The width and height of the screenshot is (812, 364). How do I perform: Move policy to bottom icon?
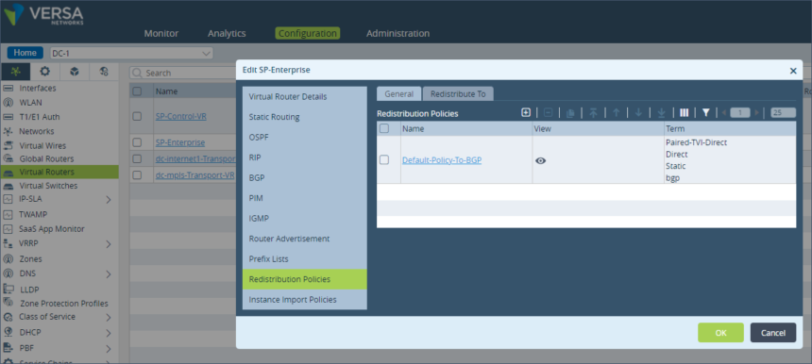661,113
